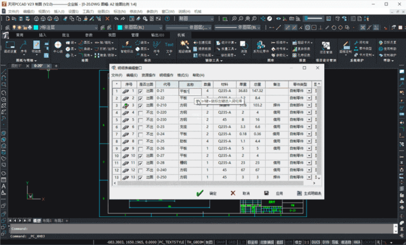406x245 pixels.
Task: Click the 代号 column header
Action: [167, 84]
